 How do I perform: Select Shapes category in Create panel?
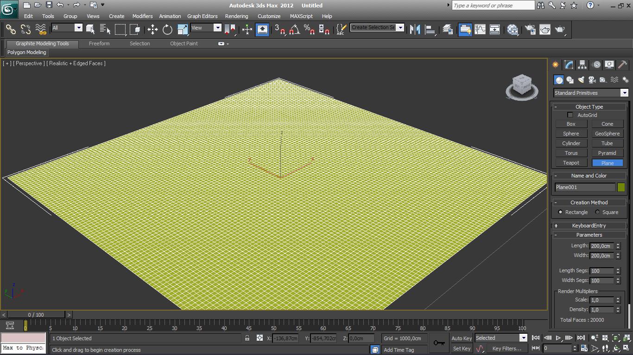tap(570, 80)
